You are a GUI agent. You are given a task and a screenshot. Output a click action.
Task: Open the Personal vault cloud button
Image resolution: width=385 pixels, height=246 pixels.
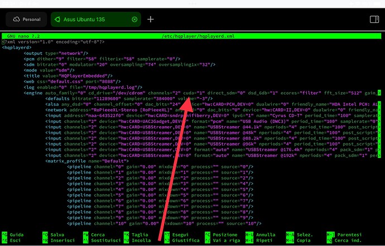coord(26,20)
